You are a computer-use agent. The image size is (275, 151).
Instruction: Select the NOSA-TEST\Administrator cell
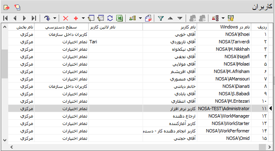coord(224,109)
